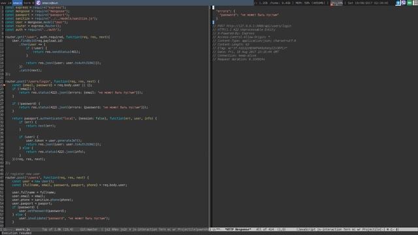Viewport: 418px width, 235px height.
Task: Click the date and time clock widget
Action: 368,3
